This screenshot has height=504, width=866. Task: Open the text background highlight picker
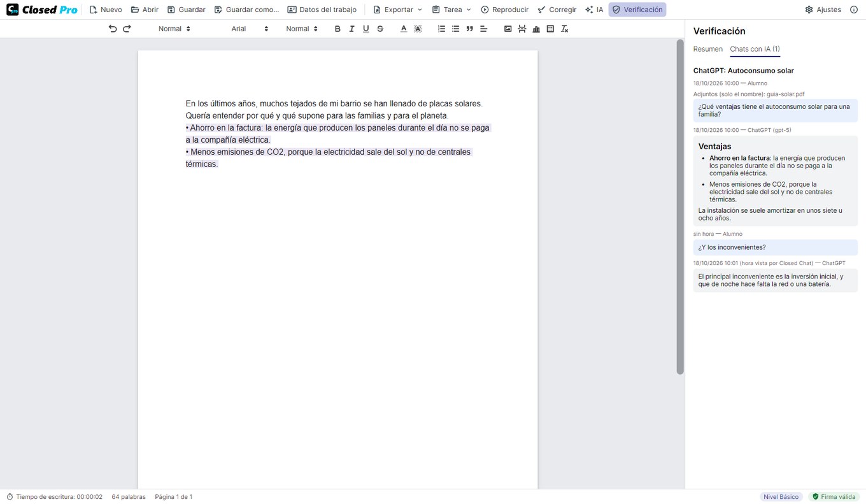click(x=418, y=29)
